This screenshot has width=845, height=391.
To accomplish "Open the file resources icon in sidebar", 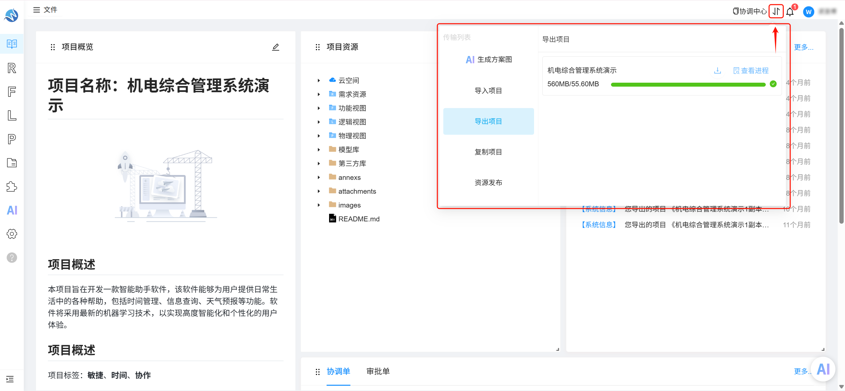I will [12, 163].
